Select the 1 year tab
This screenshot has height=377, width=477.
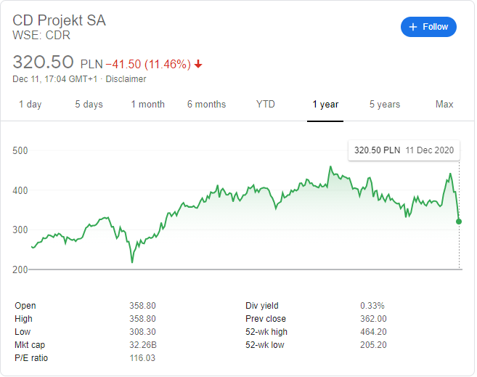325,105
